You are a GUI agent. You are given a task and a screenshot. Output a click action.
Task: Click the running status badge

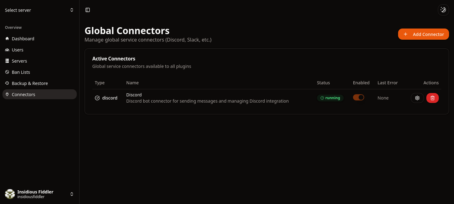[330, 98]
